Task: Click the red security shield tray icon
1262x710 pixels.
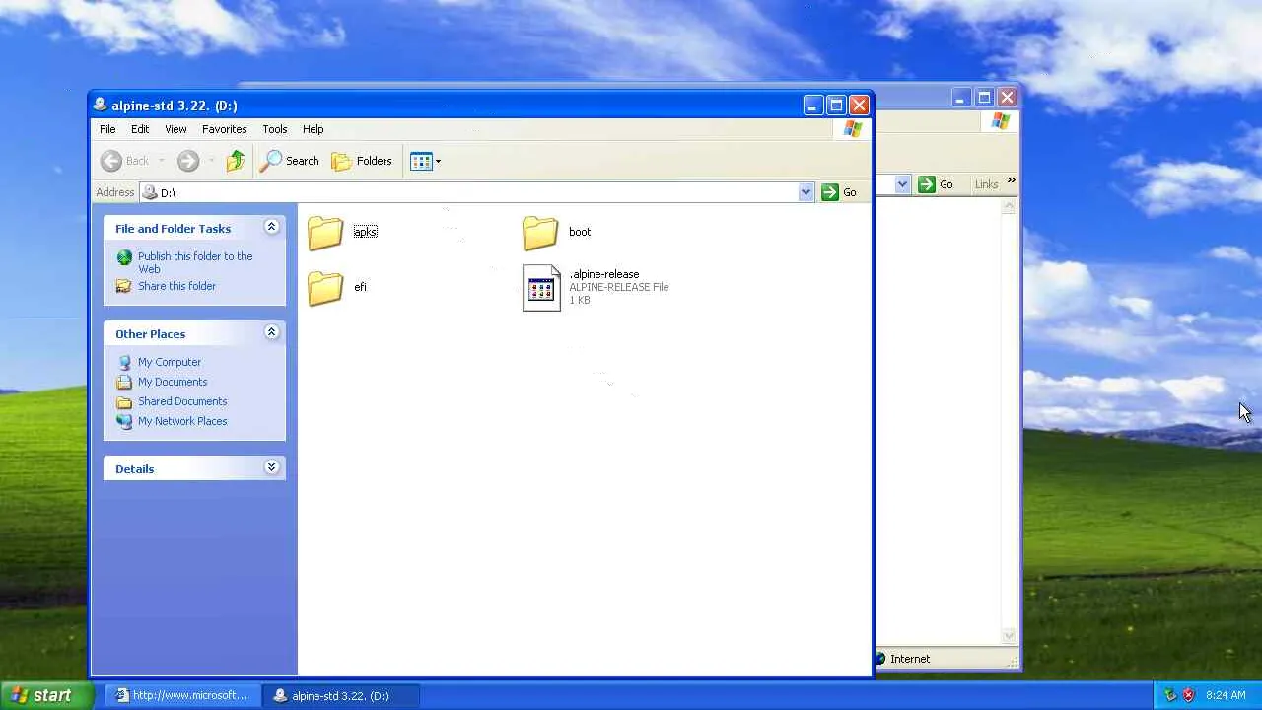Action: point(1188,695)
